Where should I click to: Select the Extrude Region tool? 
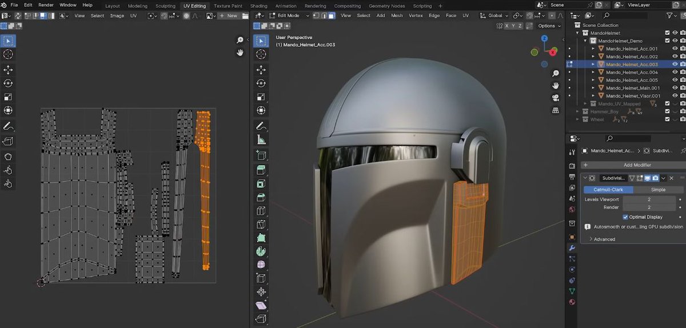click(x=261, y=170)
